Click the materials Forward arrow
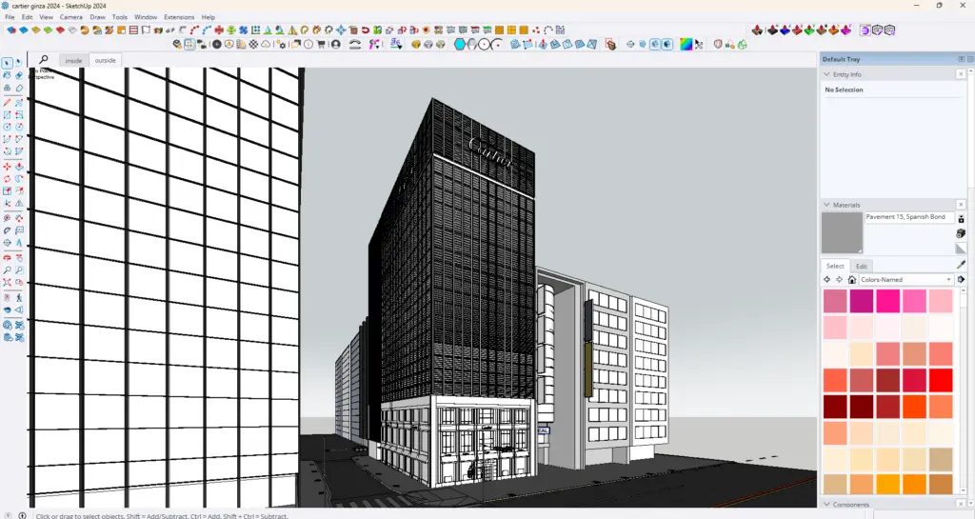975x519 pixels. 840,280
